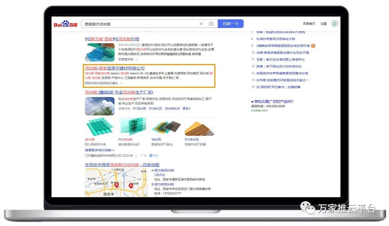The width and height of the screenshot is (389, 226).
Task: Open the 设置 menu in the header
Action: pos(323,24)
